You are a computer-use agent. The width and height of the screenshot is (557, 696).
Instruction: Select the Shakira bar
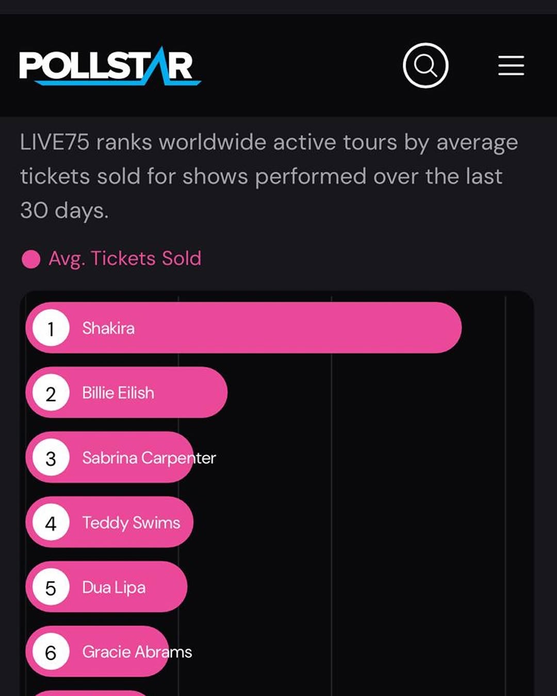point(243,328)
